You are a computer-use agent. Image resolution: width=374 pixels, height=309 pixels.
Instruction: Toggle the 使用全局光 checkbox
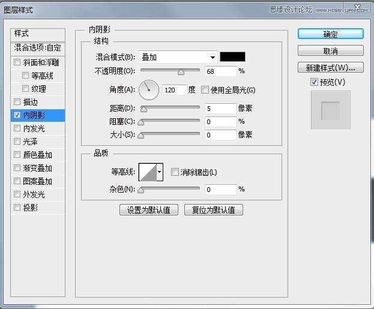(205, 90)
